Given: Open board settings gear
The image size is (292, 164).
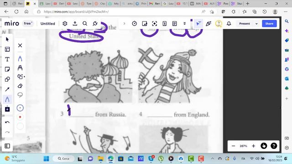Looking at the screenshot, I should click(x=65, y=24).
